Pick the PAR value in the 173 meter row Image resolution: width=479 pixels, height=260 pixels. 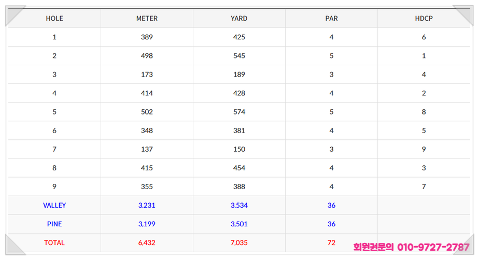tap(331, 75)
